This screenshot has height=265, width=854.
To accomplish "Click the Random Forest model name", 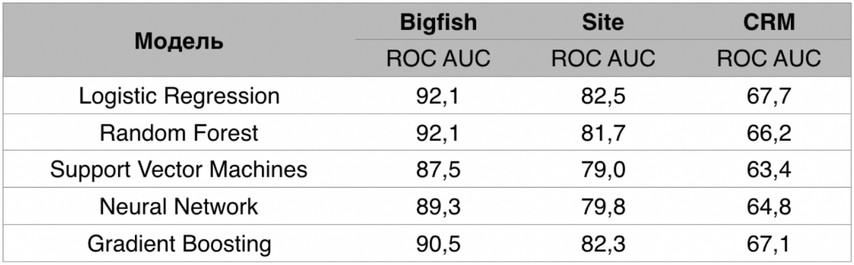I will coord(179,133).
